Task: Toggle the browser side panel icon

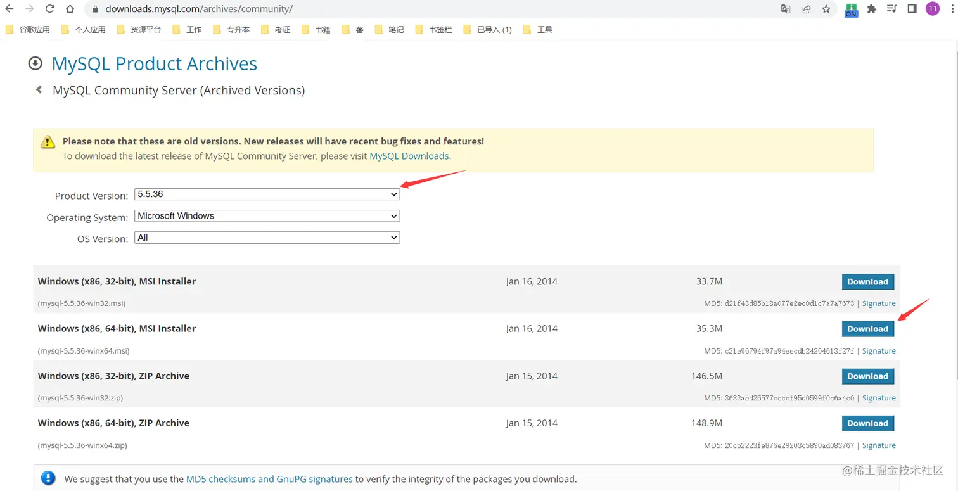Action: (912, 9)
